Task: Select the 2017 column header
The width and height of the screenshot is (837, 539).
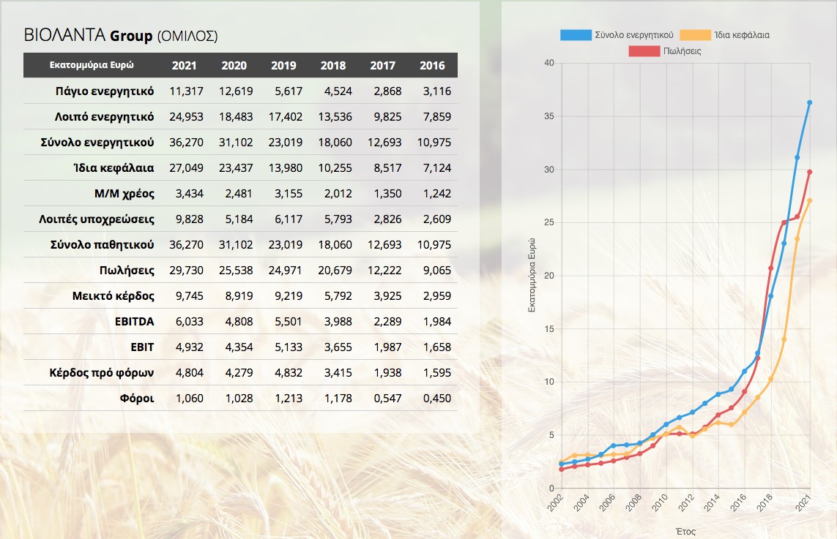Action: tap(383, 66)
